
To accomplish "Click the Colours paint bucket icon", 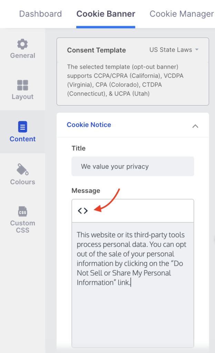I will click(22, 170).
